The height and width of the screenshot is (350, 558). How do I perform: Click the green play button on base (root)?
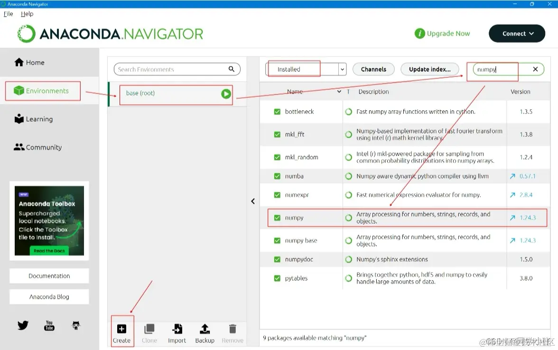(x=226, y=94)
